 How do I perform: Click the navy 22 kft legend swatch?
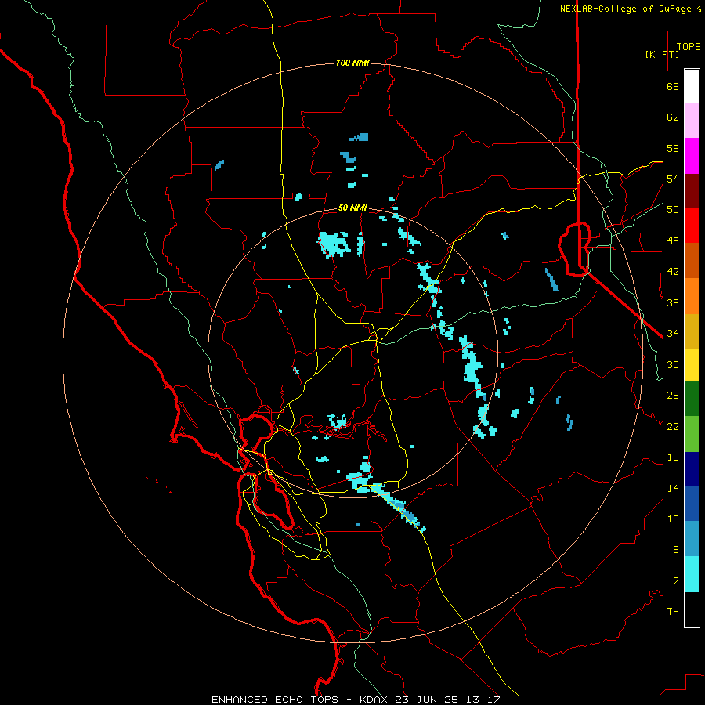tap(692, 469)
